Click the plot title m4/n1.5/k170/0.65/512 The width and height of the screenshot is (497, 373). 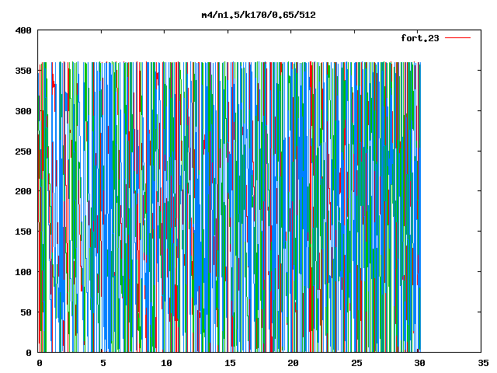point(259,15)
